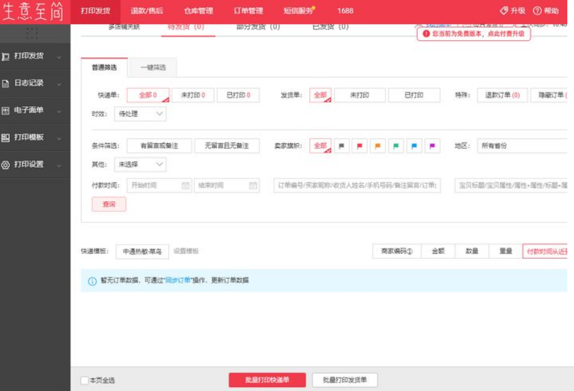Screen dimensions: 574x391
Task: Open 退款/售后 top menu
Action: coord(147,11)
